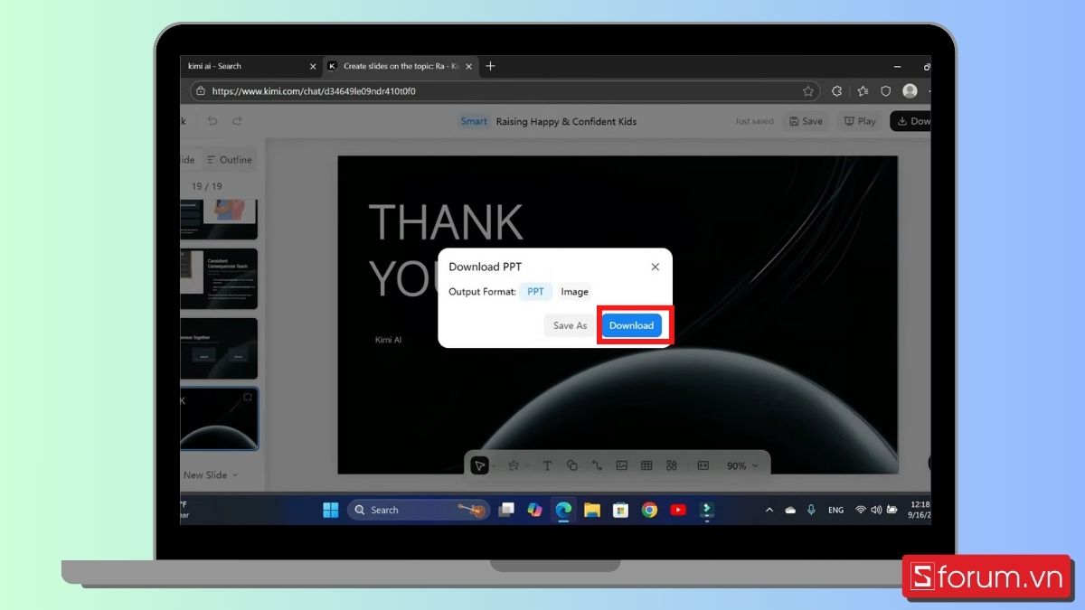This screenshot has height=610, width=1085.
Task: Open Microsoft Store on taskbar
Action: pyautogui.click(x=620, y=510)
